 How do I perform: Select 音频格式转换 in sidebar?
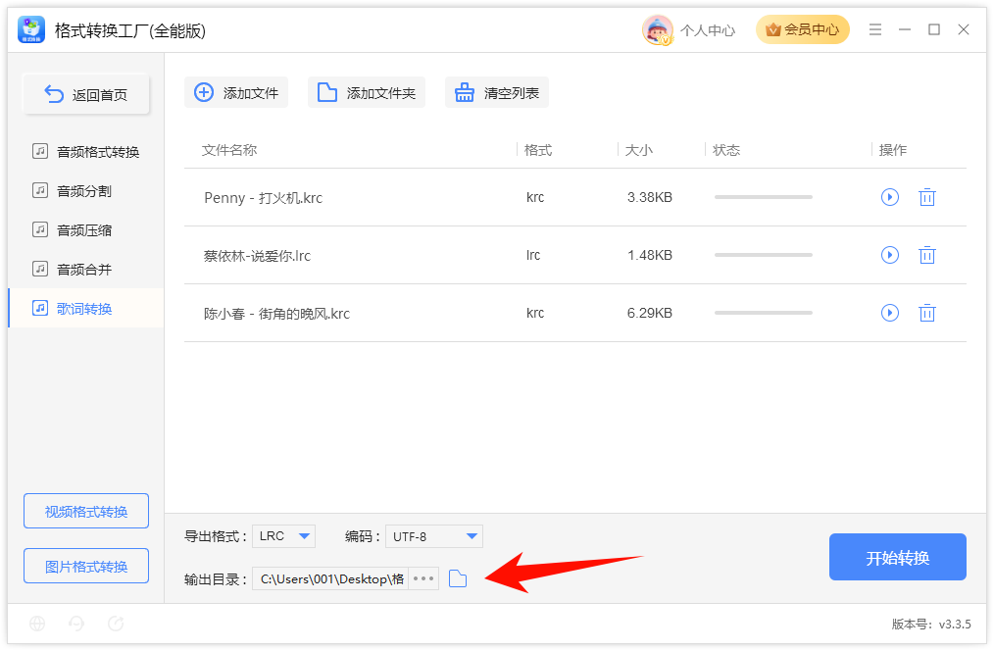(x=85, y=152)
